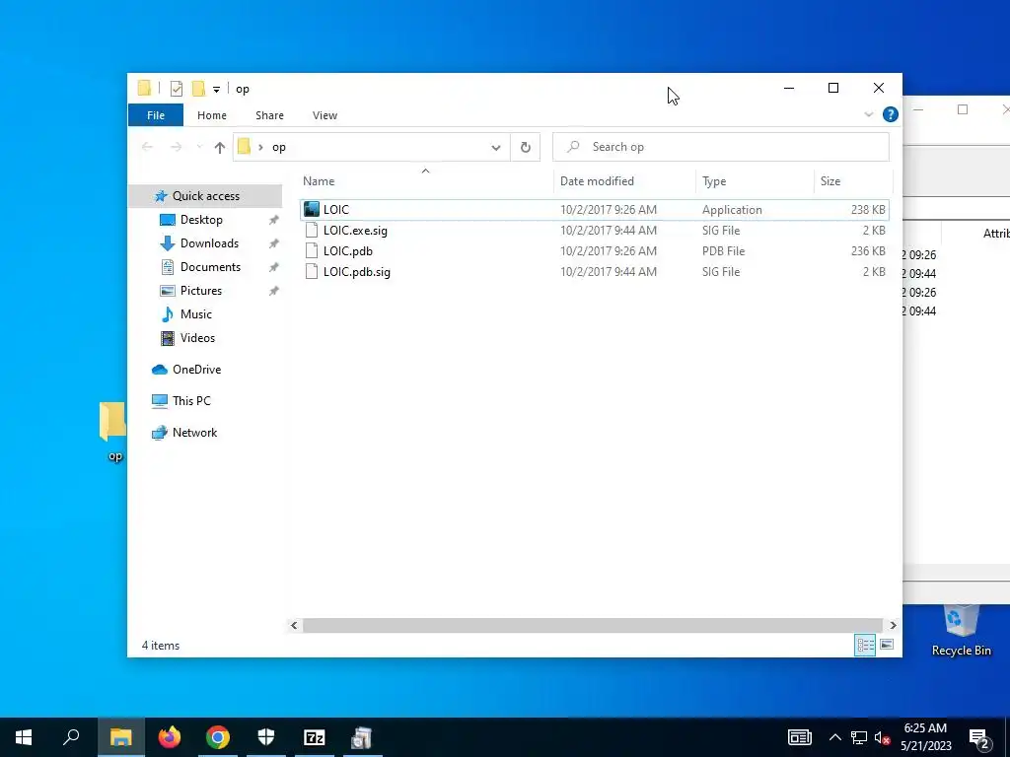Screen dimensions: 1010x757
Task: Open the Quick Access Toolbar customize arrow
Action: (216, 90)
